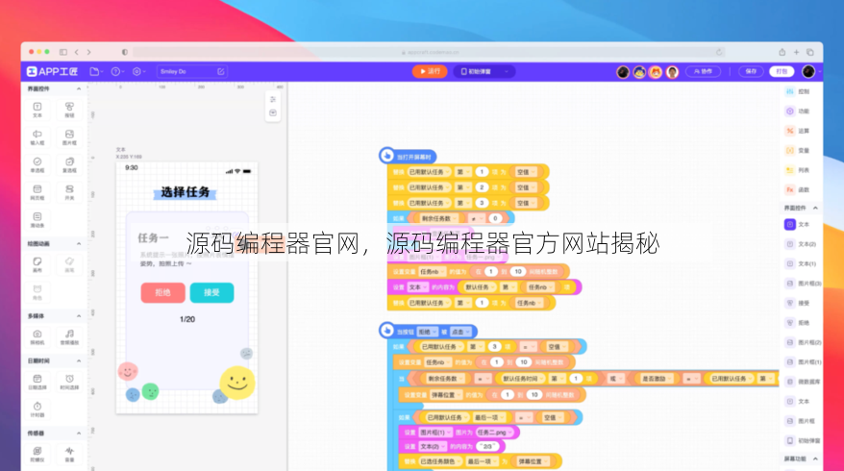The image size is (844, 471).
Task: Select the 文本 text widget in left palette
Action: tap(37, 110)
